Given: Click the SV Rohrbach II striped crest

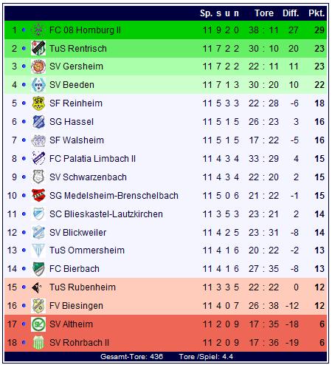Looking at the screenshot, I should click(38, 343).
